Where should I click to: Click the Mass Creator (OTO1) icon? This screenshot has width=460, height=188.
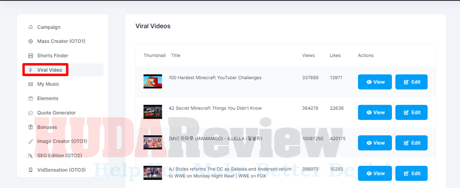30,42
